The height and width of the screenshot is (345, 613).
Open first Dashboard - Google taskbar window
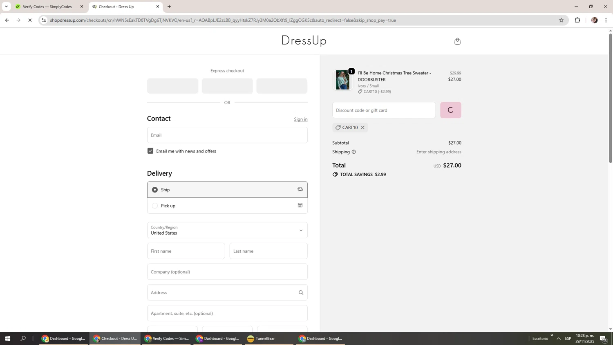click(x=64, y=338)
